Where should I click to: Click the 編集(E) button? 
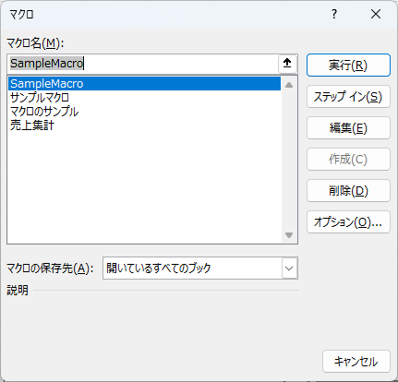click(348, 128)
